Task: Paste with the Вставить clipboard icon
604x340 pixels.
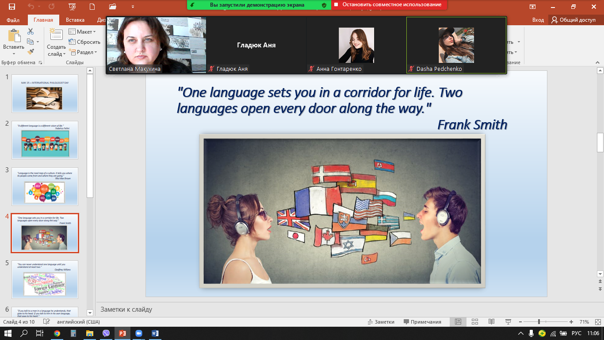Action: pyautogui.click(x=14, y=35)
